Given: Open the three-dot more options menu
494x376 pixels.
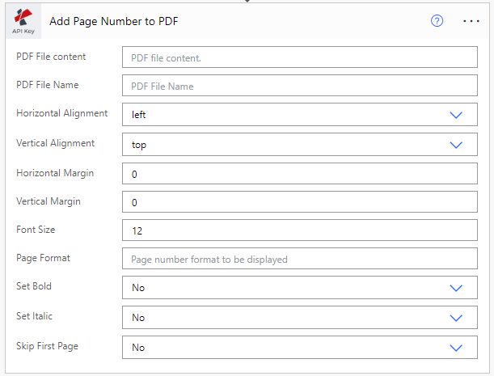Looking at the screenshot, I should coord(471,21).
